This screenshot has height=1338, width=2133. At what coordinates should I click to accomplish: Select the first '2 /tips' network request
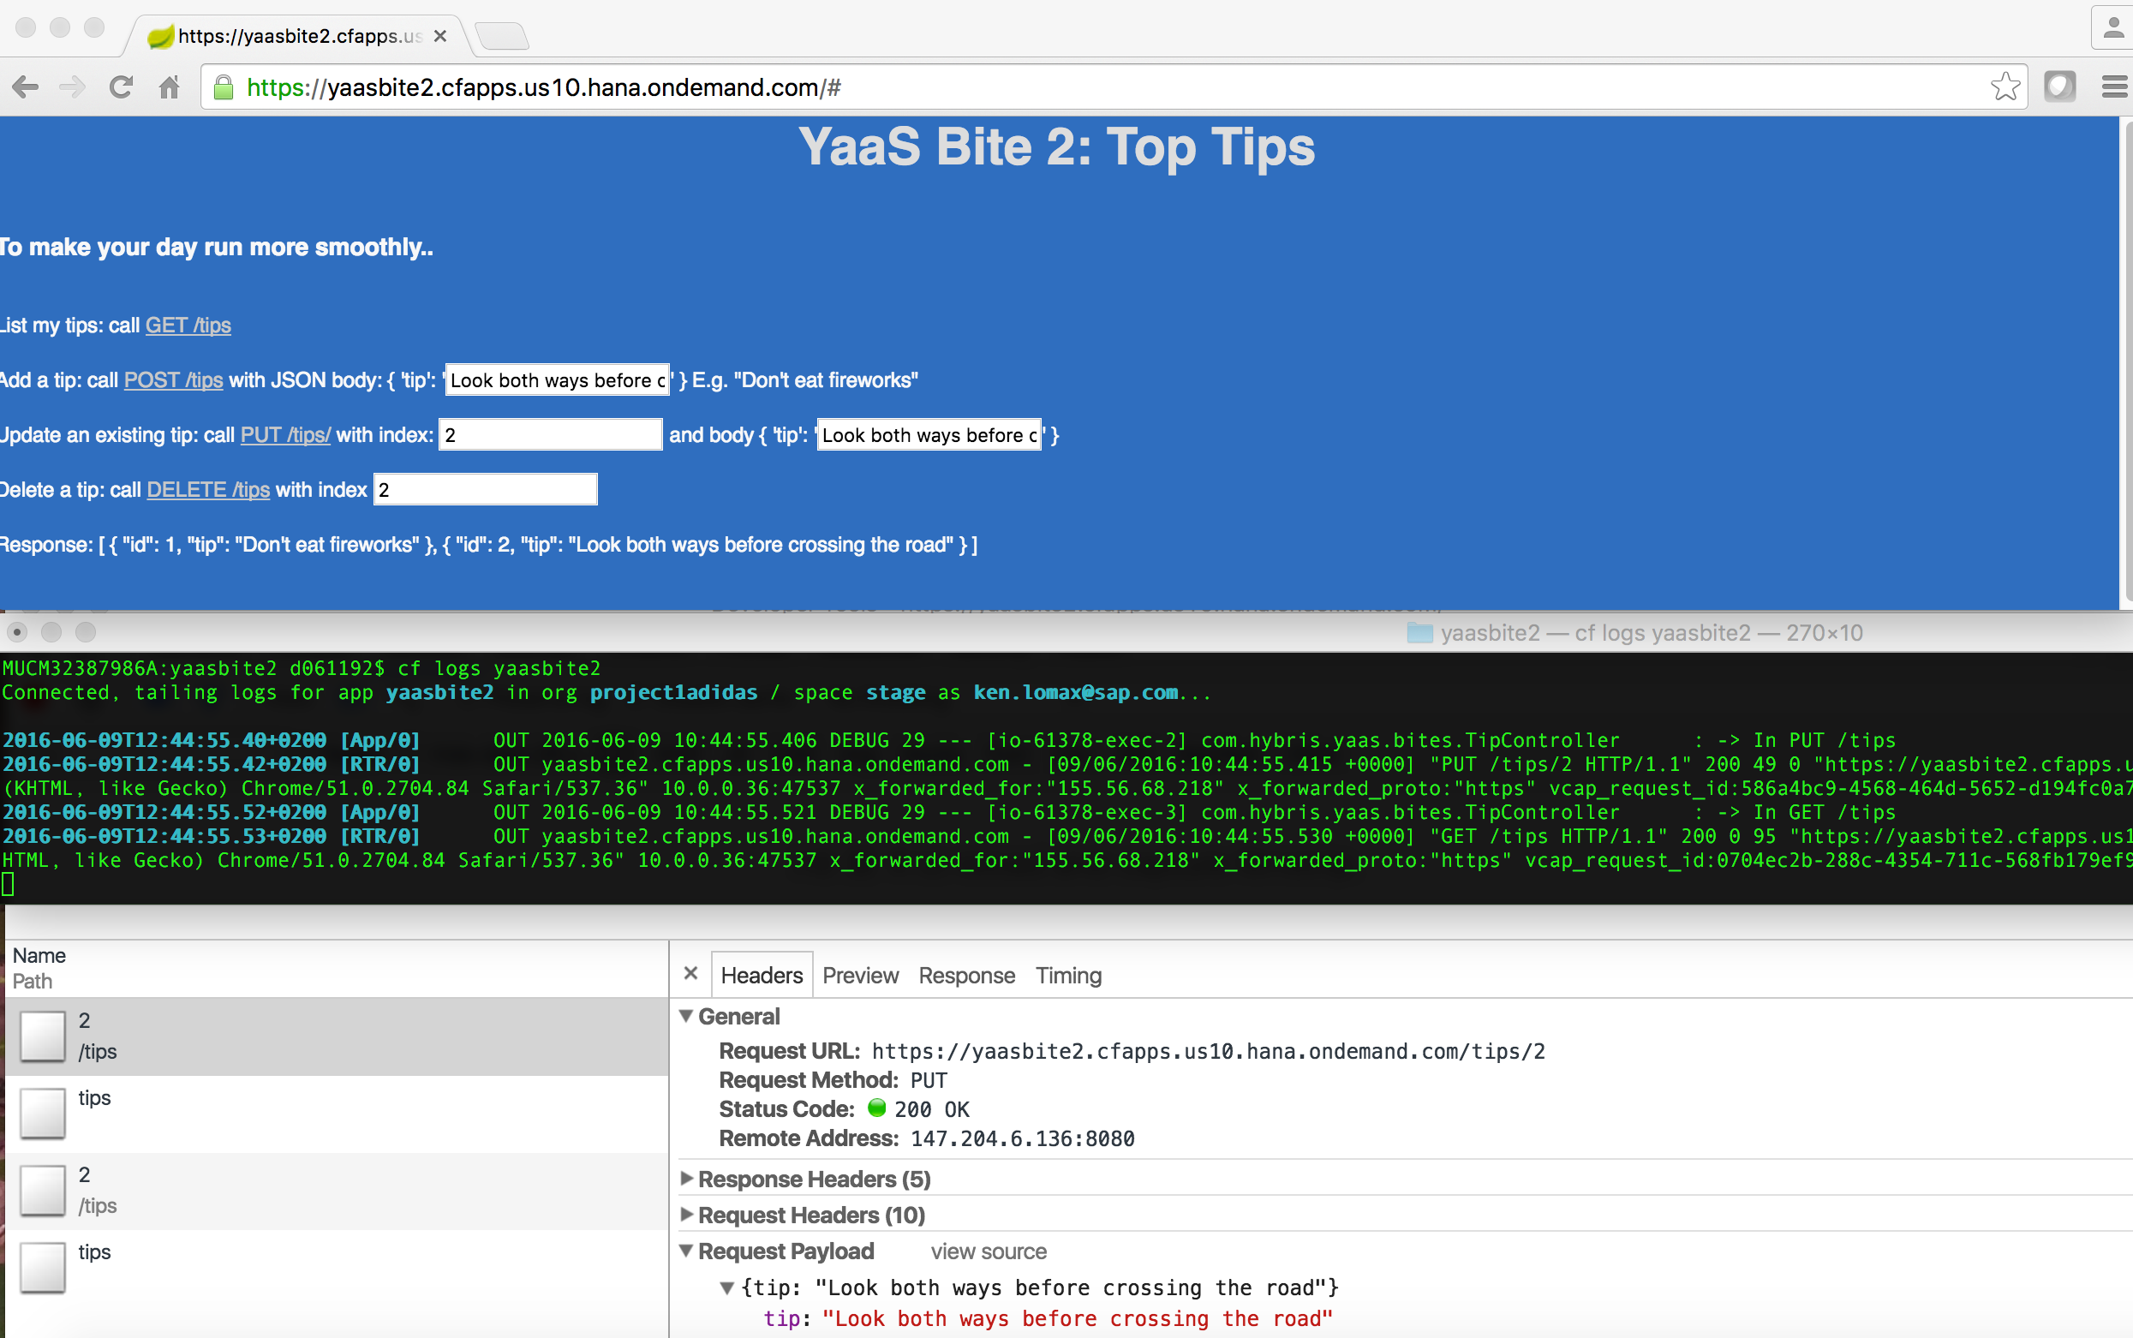pos(337,1036)
